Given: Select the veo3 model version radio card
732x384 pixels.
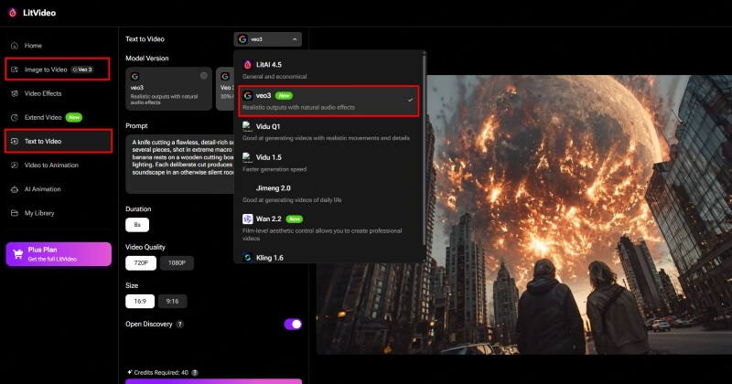Looking at the screenshot, I should tap(168, 91).
